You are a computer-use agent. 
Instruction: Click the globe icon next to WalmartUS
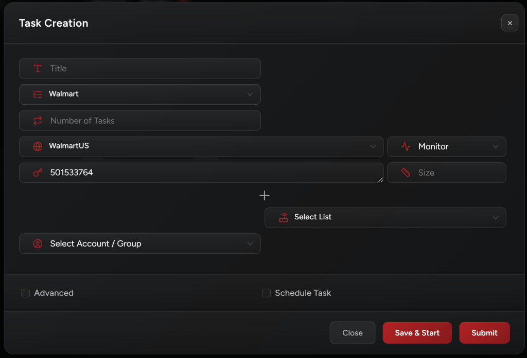[38, 146]
